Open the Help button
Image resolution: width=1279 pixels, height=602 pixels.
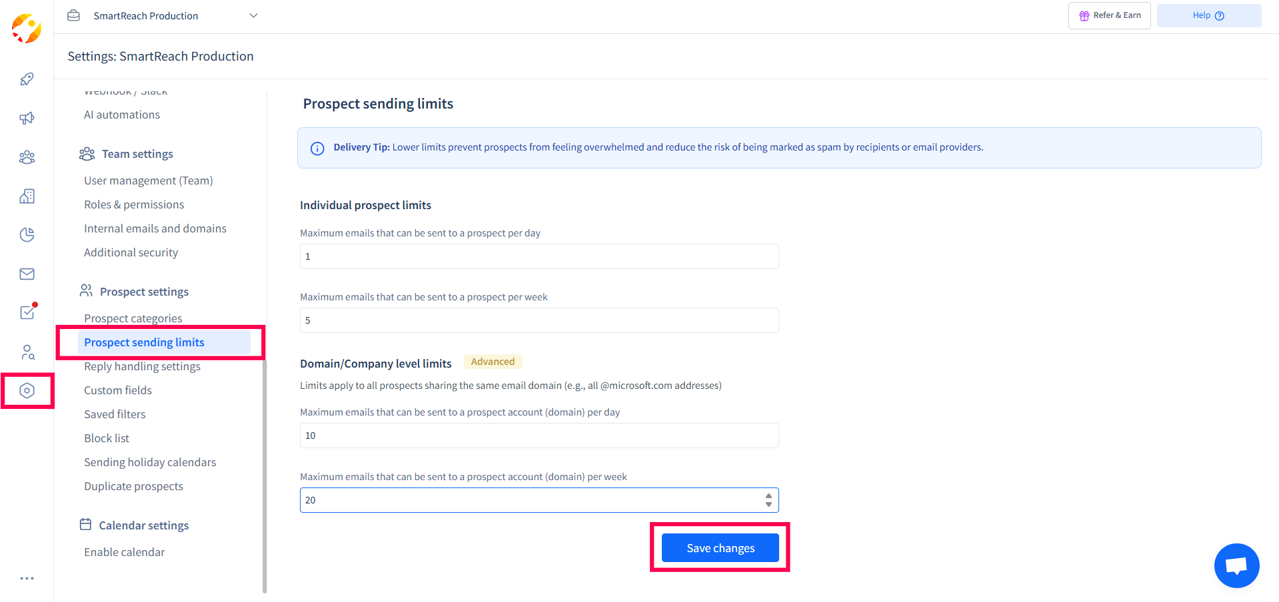[x=1208, y=15]
